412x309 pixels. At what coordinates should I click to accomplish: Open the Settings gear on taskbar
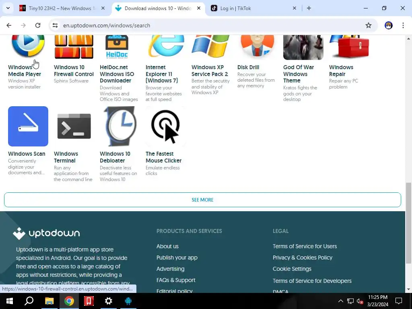pyautogui.click(x=109, y=301)
